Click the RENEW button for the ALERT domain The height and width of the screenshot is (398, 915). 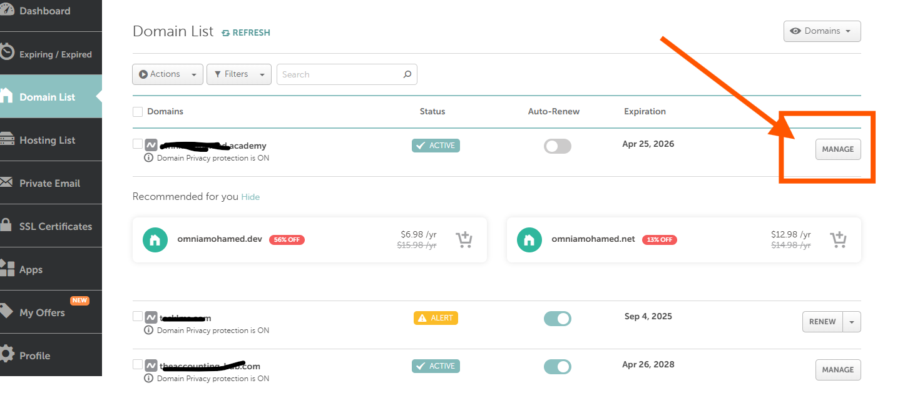[822, 322]
